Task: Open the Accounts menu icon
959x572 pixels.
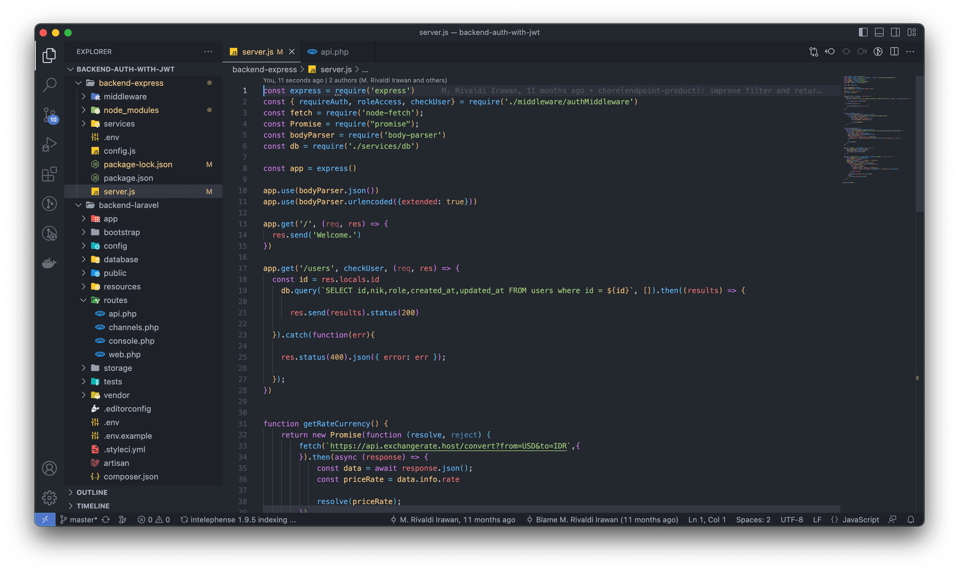Action: pyautogui.click(x=49, y=468)
